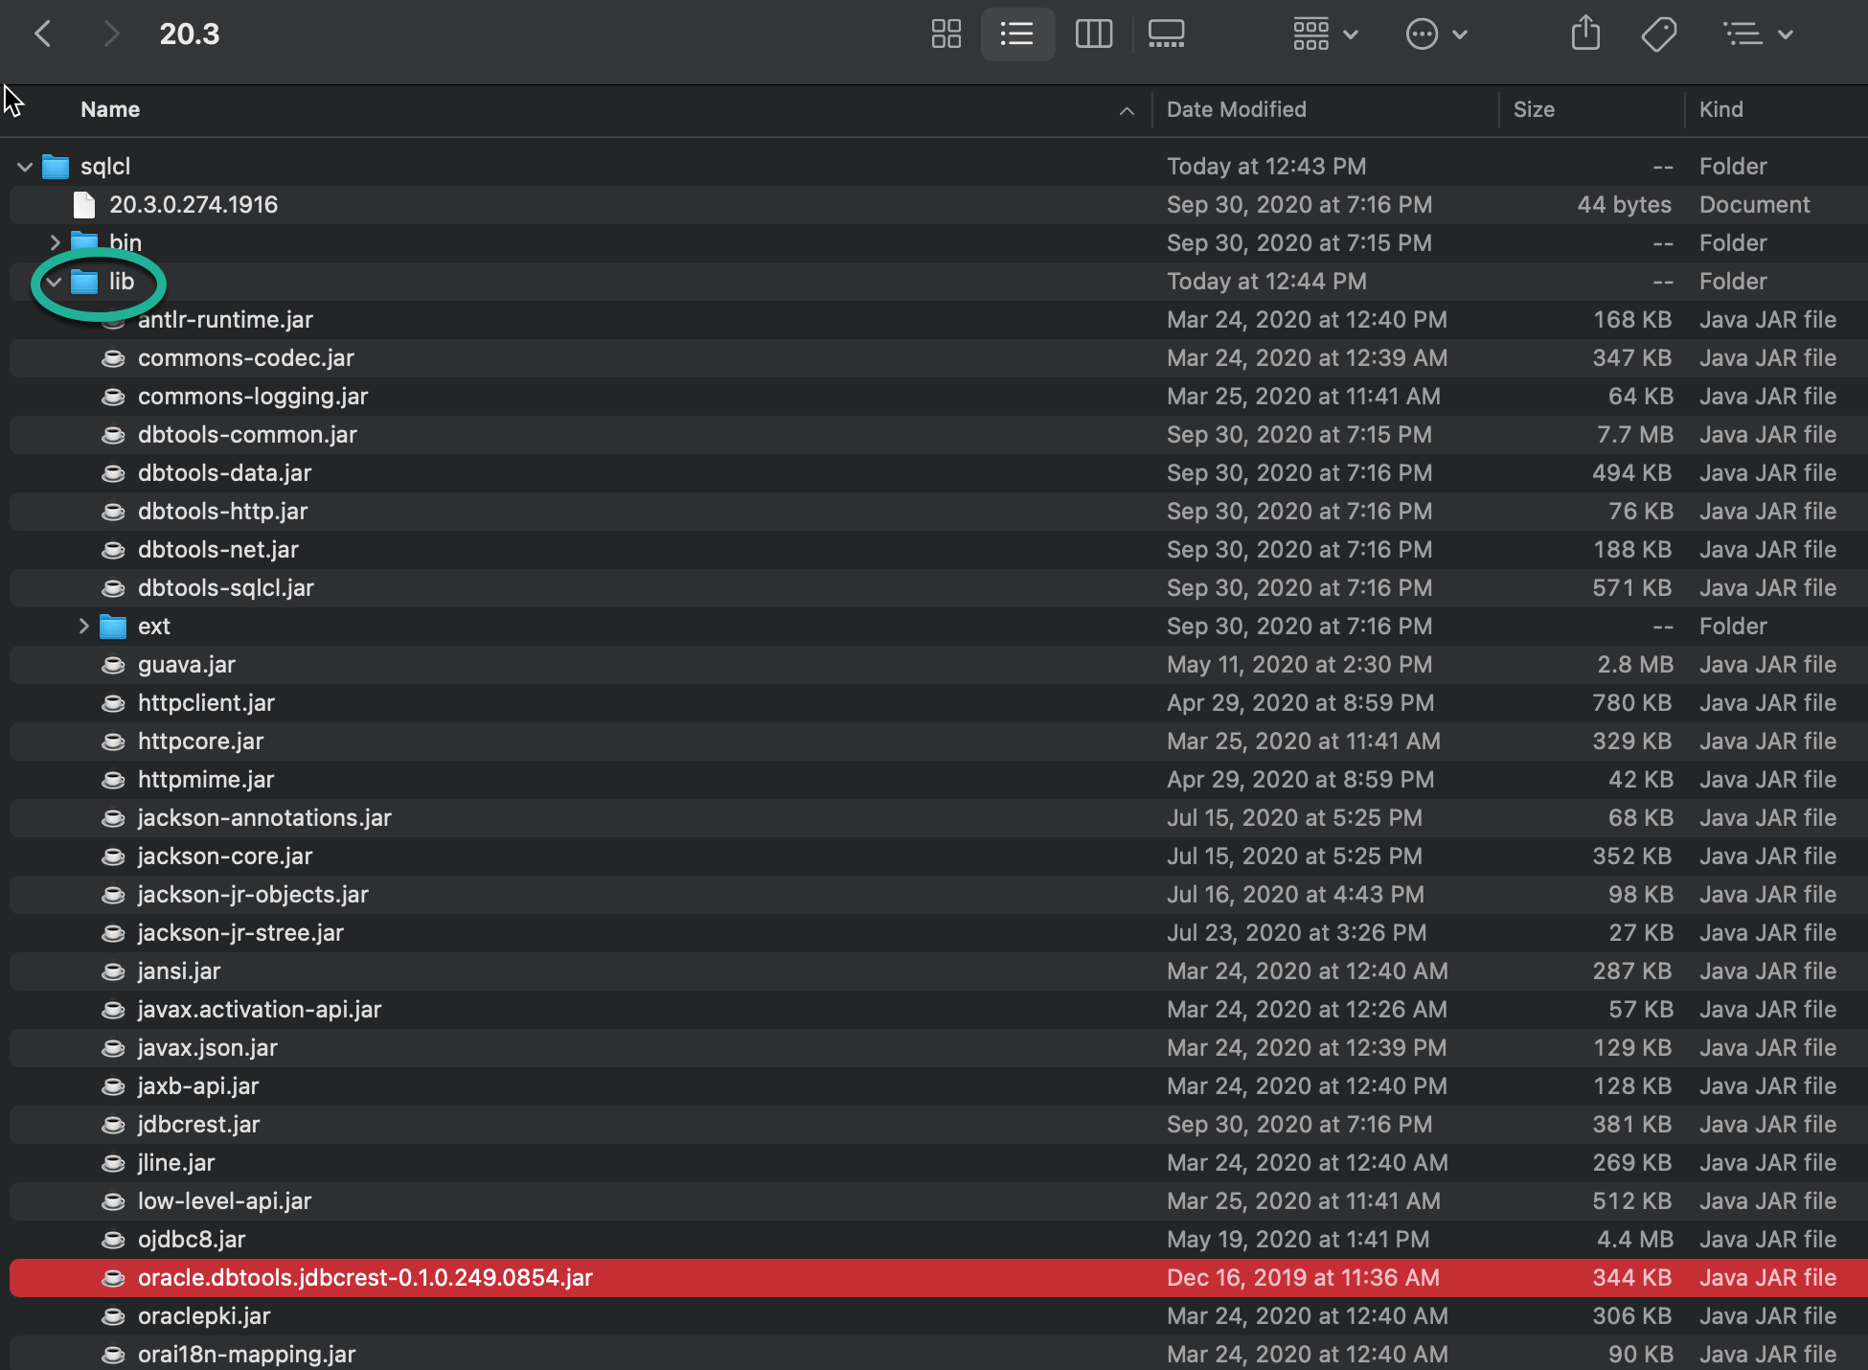Image resolution: width=1868 pixels, height=1370 pixels.
Task: Go forward with the right arrow button
Action: click(111, 34)
